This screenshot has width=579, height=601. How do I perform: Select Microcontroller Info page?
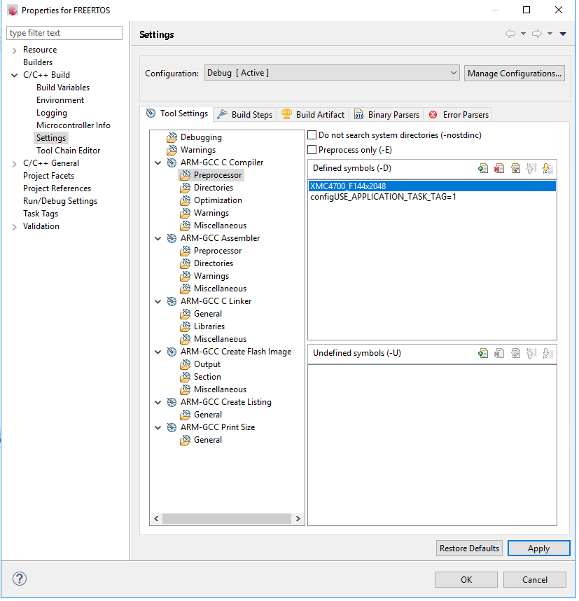coord(74,125)
